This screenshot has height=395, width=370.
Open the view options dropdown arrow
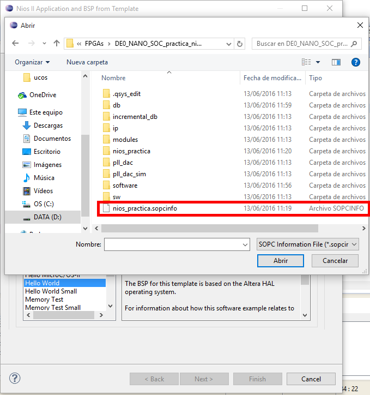tap(318, 62)
